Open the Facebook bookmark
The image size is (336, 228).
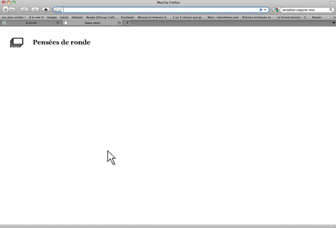(x=127, y=17)
